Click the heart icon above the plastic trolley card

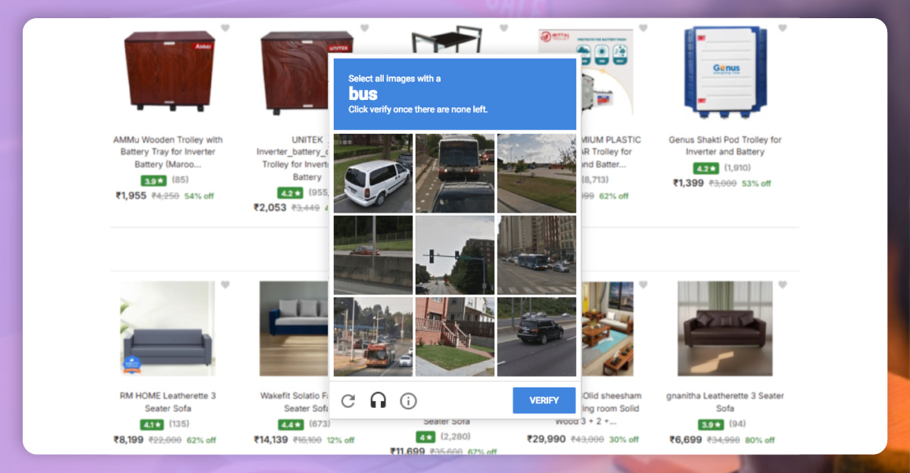(x=642, y=28)
